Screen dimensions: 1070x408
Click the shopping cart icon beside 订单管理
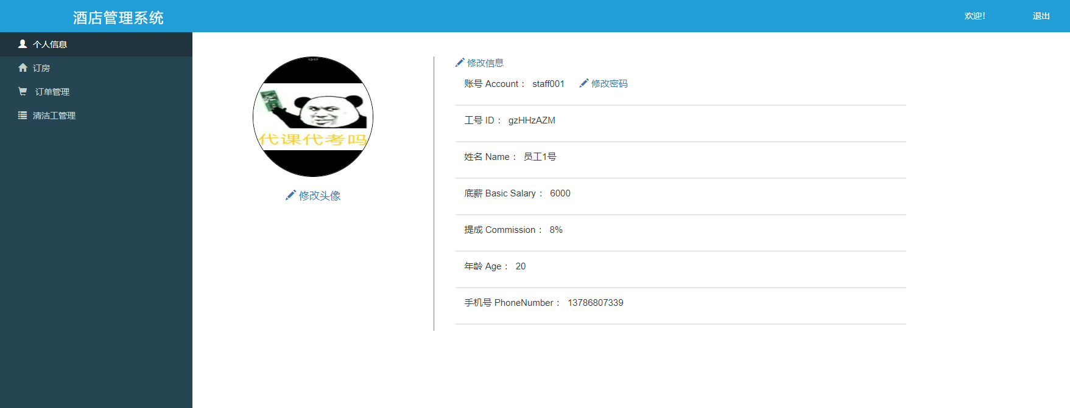(23, 91)
